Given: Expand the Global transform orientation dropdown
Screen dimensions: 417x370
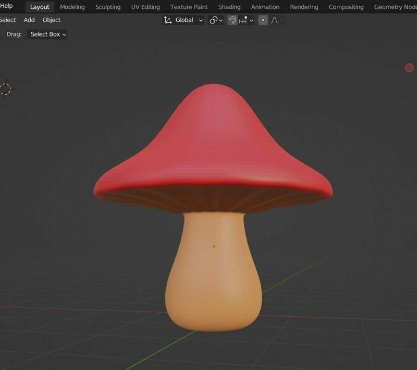Looking at the screenshot, I should (x=183, y=20).
